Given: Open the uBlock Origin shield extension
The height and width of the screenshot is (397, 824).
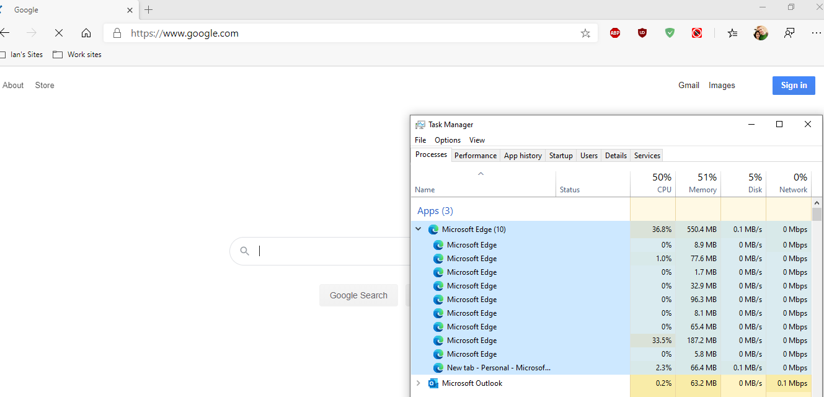Looking at the screenshot, I should pos(642,33).
